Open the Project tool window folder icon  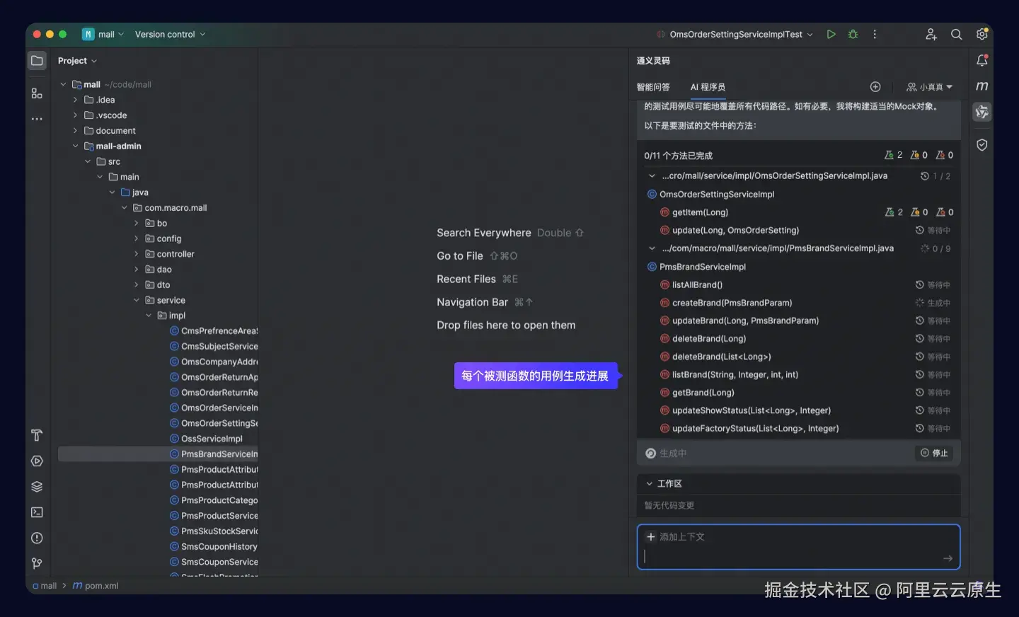tap(37, 61)
